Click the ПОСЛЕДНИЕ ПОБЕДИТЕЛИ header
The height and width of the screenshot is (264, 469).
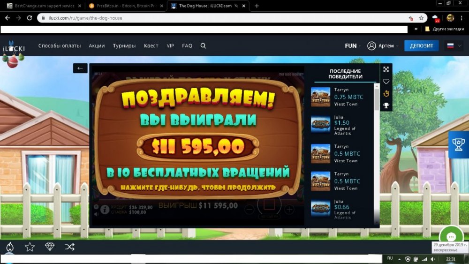point(346,74)
